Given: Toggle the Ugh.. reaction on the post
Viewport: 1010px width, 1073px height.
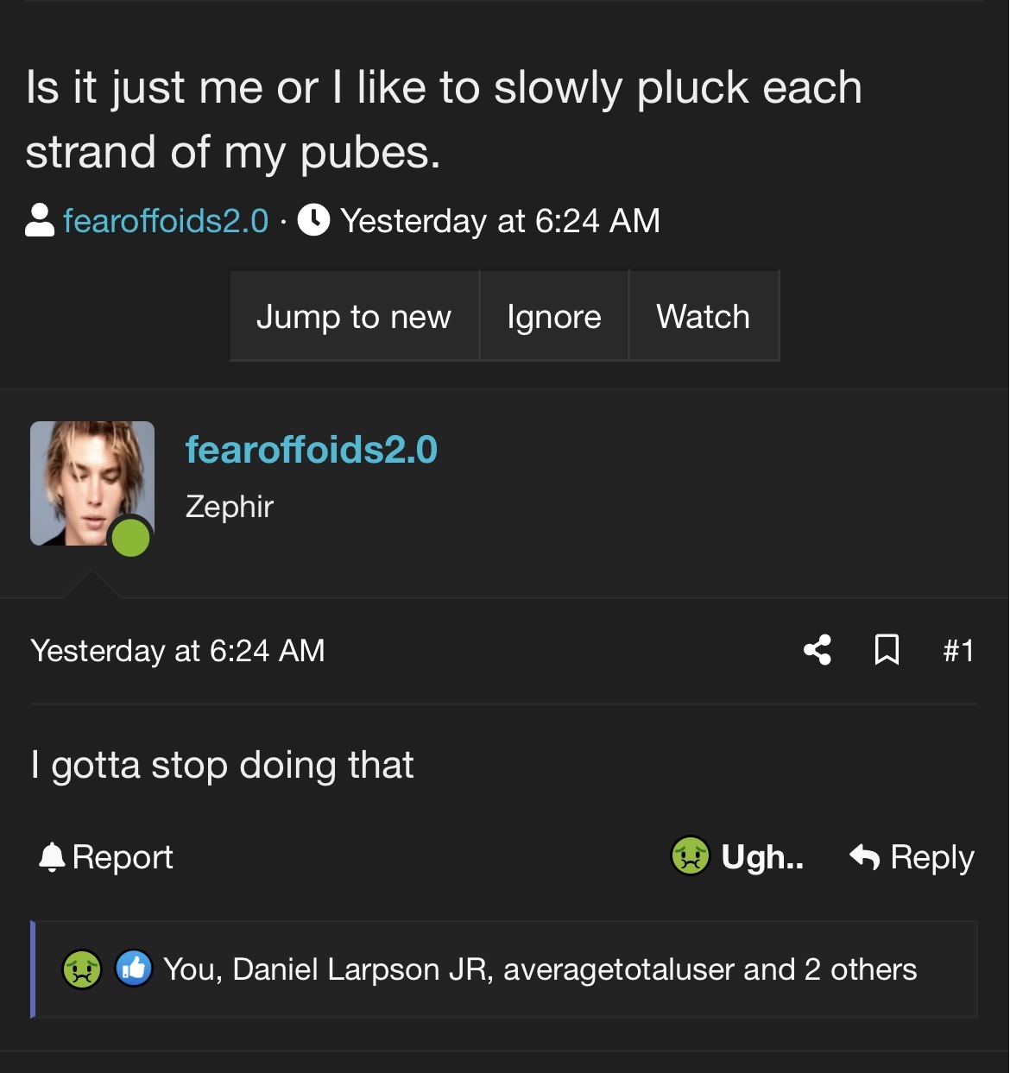Looking at the screenshot, I should point(738,856).
